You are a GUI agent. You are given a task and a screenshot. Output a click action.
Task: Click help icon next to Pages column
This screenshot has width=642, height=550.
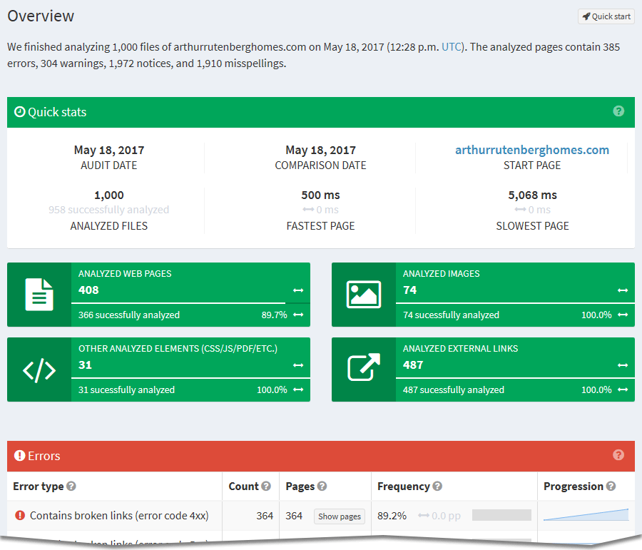coord(322,487)
